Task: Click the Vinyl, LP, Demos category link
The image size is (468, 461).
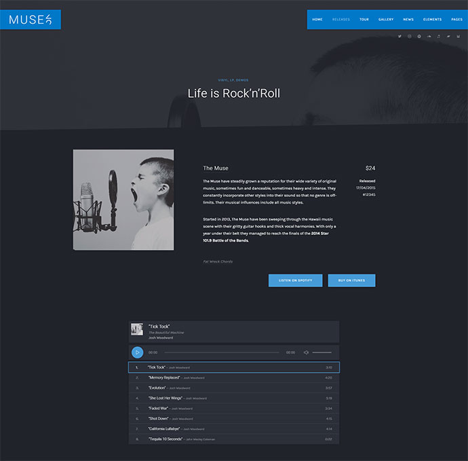Action: (233, 80)
